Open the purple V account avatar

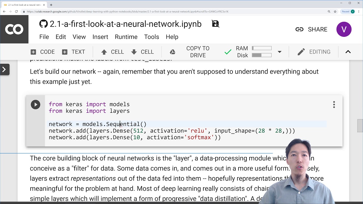coord(344,29)
